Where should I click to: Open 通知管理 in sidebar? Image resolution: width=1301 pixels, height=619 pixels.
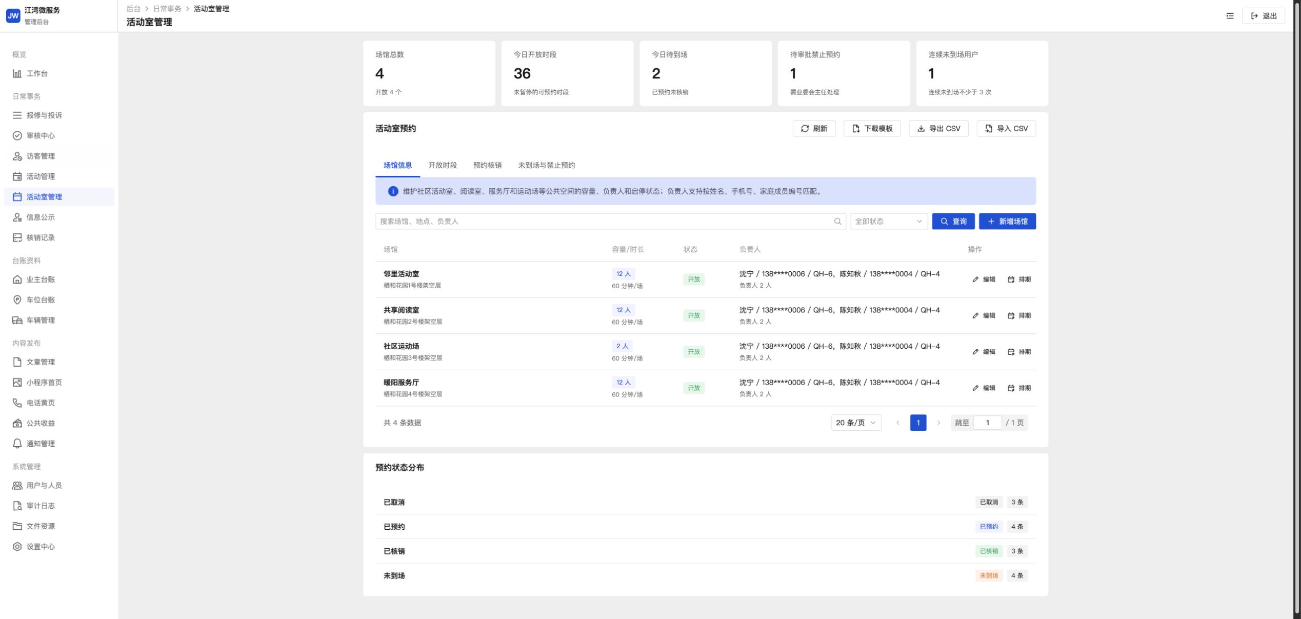59,444
